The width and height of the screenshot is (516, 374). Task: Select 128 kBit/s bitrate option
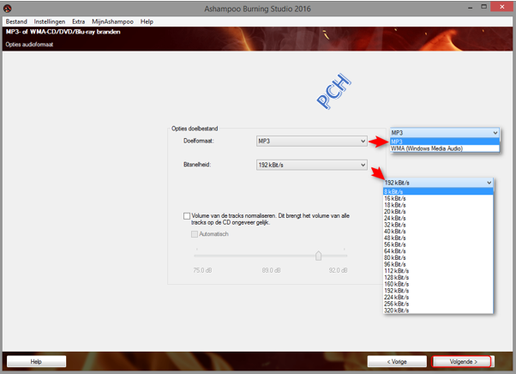(x=438, y=278)
